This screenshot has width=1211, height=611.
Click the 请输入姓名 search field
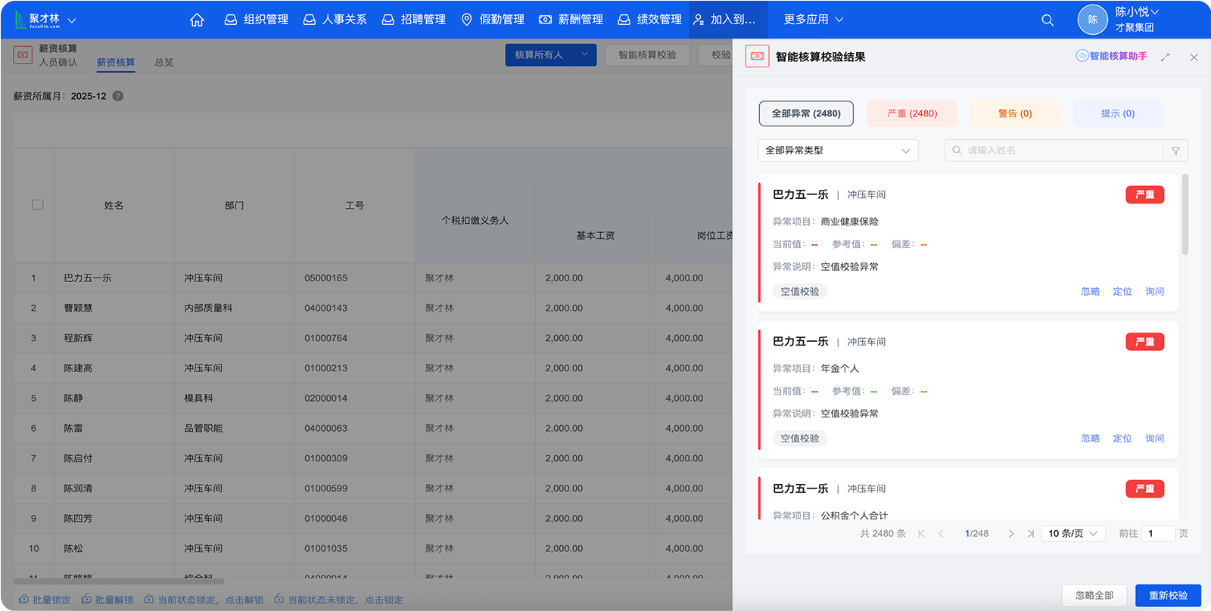1056,150
